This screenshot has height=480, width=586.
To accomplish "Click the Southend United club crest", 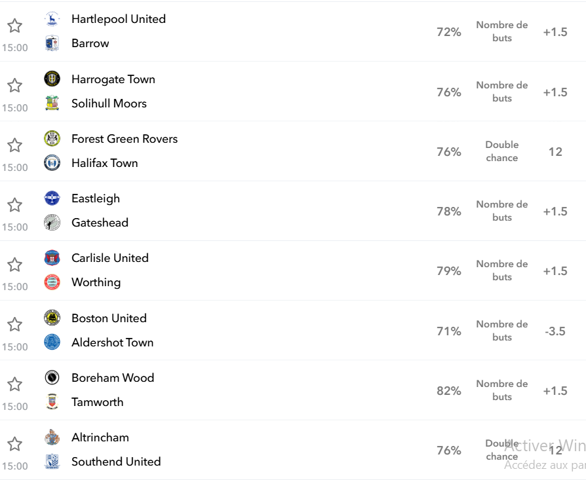I will [x=52, y=462].
